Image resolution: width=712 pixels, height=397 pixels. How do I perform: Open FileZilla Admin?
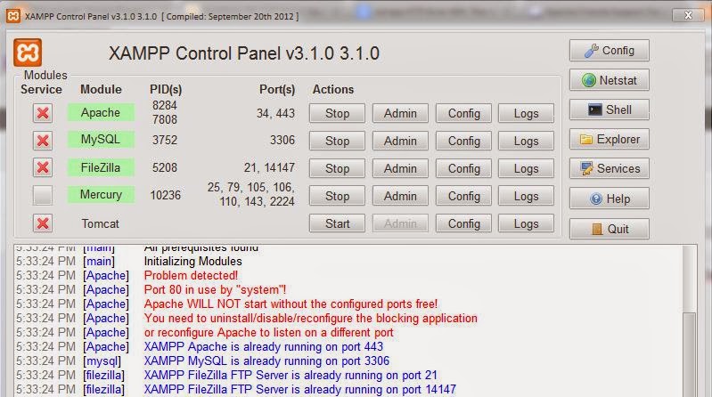[x=400, y=168]
